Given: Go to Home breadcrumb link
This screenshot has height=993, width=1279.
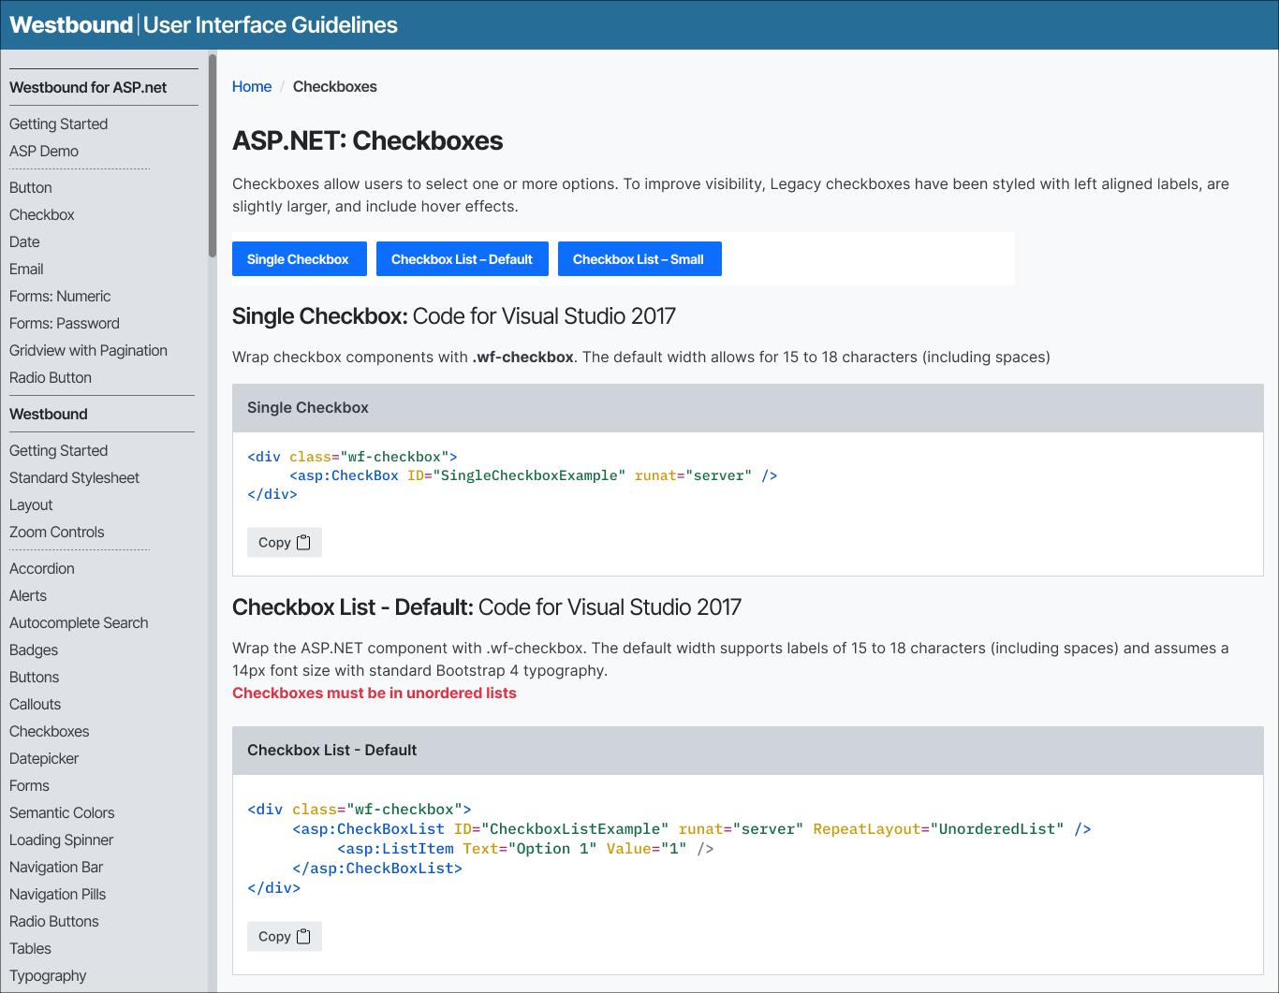Looking at the screenshot, I should tap(252, 87).
